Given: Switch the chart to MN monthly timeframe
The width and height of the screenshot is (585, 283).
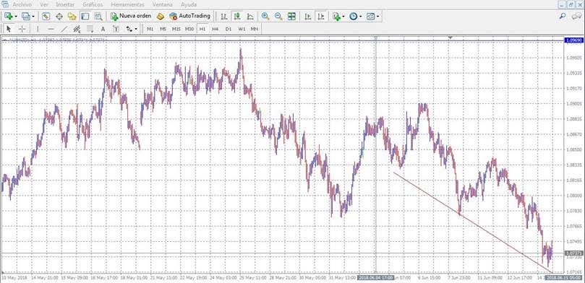Looking at the screenshot, I should tap(255, 29).
